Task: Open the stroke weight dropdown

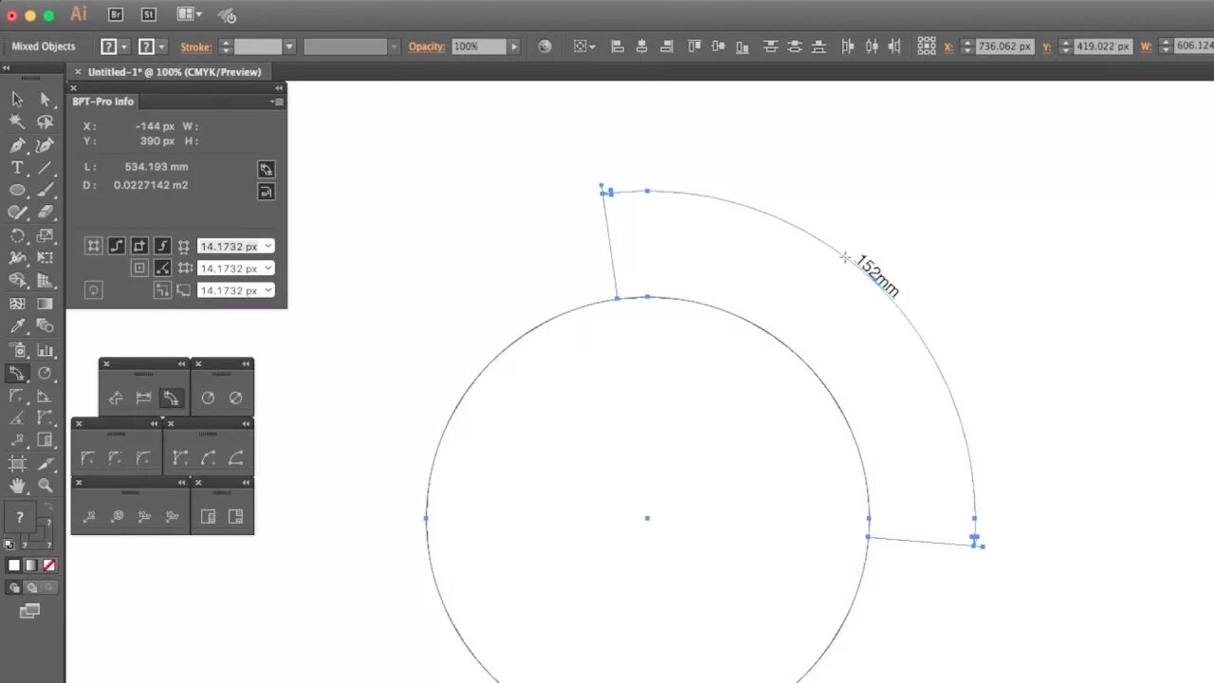Action: 289,46
